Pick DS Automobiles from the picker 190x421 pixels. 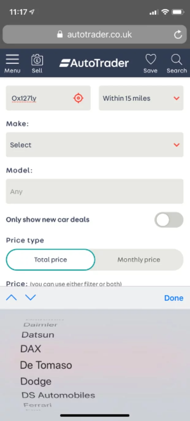[58, 395]
